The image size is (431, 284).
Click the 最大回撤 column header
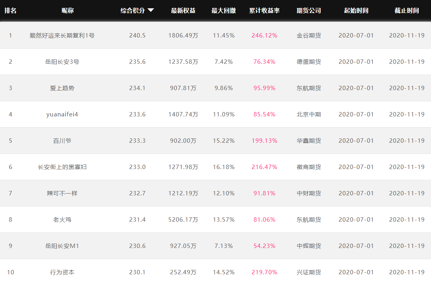tap(223, 10)
